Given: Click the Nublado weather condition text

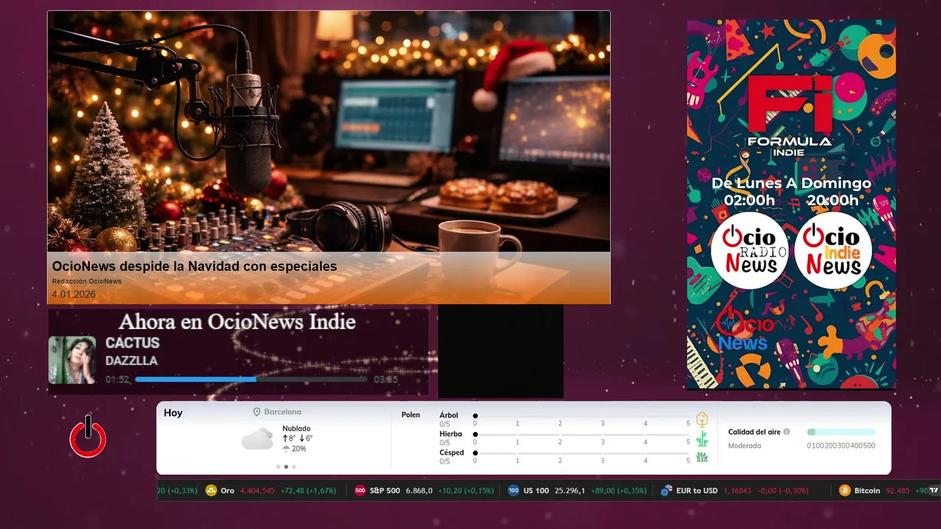Looking at the screenshot, I should point(296,428).
